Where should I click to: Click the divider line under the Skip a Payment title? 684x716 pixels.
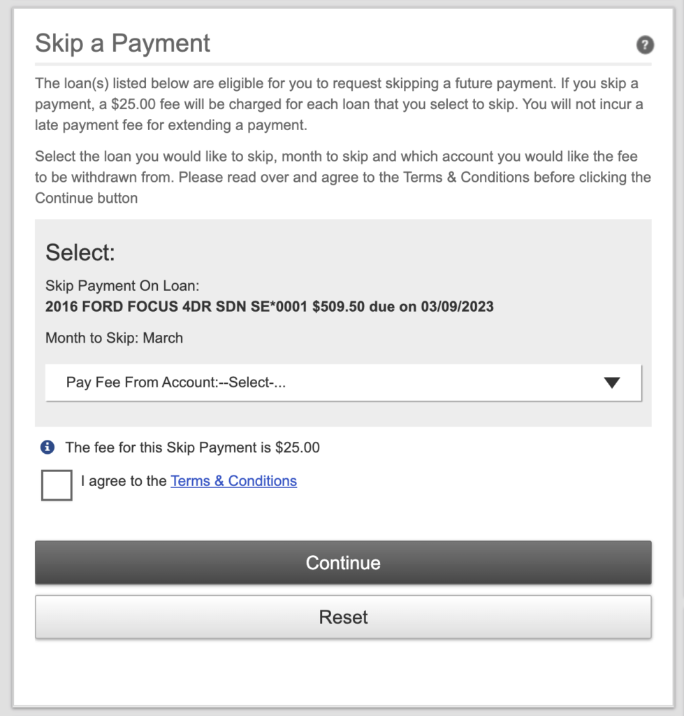click(342, 64)
